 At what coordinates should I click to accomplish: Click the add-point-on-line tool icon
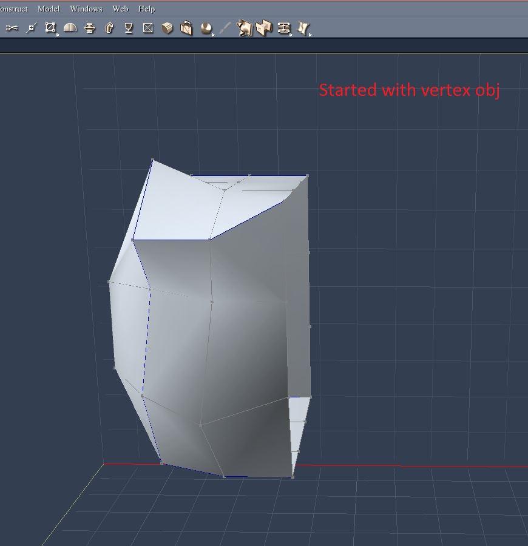coord(32,28)
